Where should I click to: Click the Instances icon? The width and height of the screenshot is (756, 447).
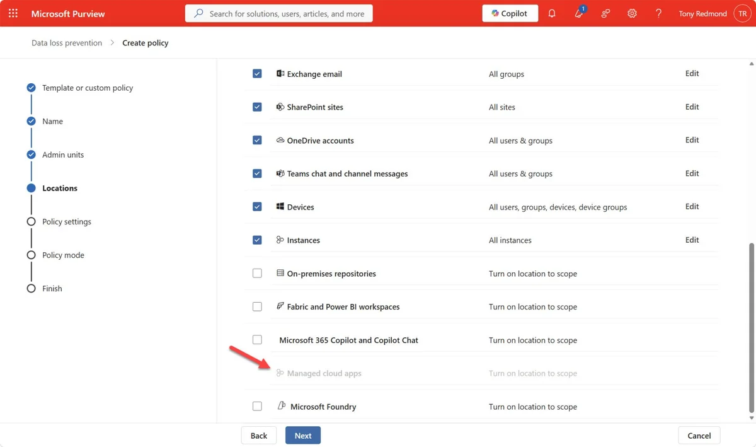click(x=280, y=240)
